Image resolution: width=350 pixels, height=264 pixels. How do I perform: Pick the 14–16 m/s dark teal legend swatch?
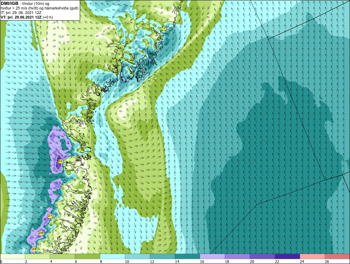[x=188, y=256]
